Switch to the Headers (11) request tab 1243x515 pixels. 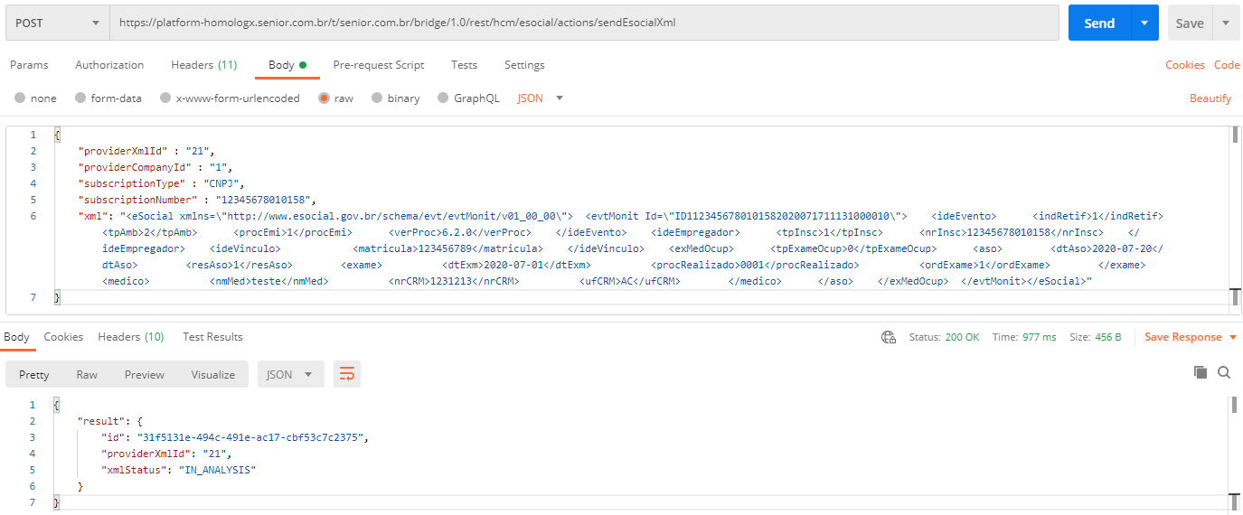(203, 65)
